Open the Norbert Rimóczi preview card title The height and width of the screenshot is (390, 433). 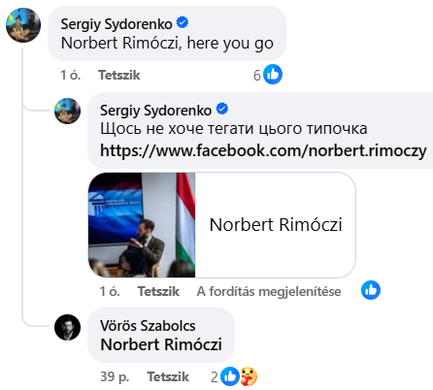(276, 225)
